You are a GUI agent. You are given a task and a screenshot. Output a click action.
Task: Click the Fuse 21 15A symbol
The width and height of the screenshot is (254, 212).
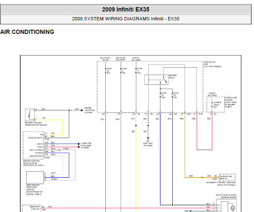tap(160, 95)
